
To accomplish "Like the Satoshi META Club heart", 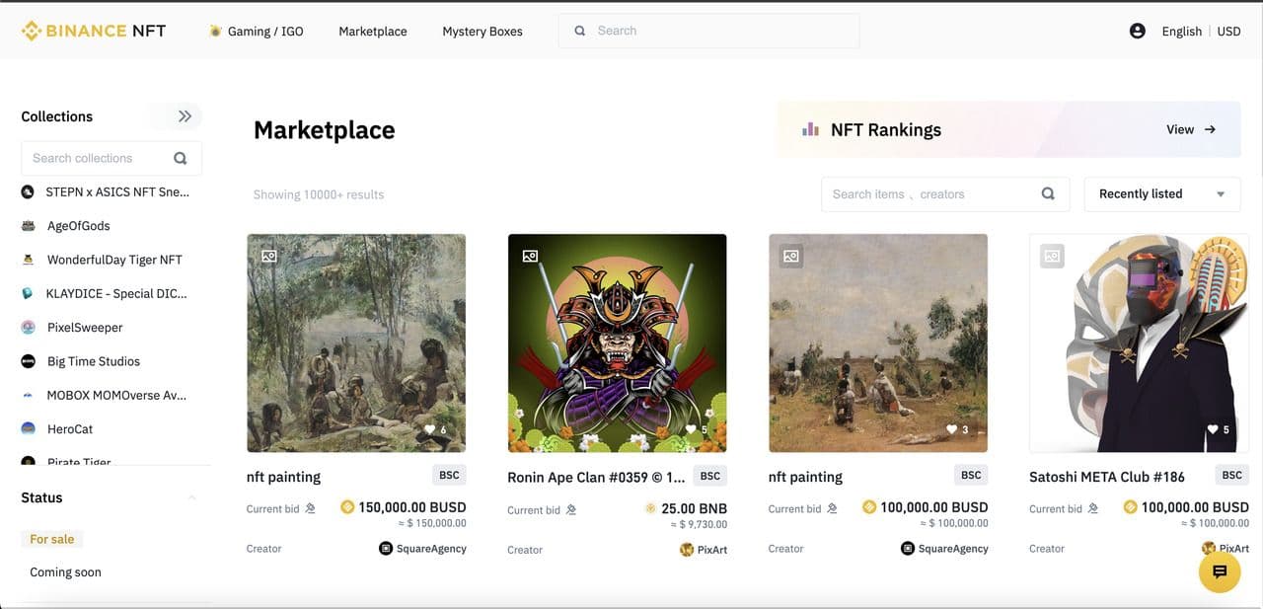I will click(x=1213, y=429).
